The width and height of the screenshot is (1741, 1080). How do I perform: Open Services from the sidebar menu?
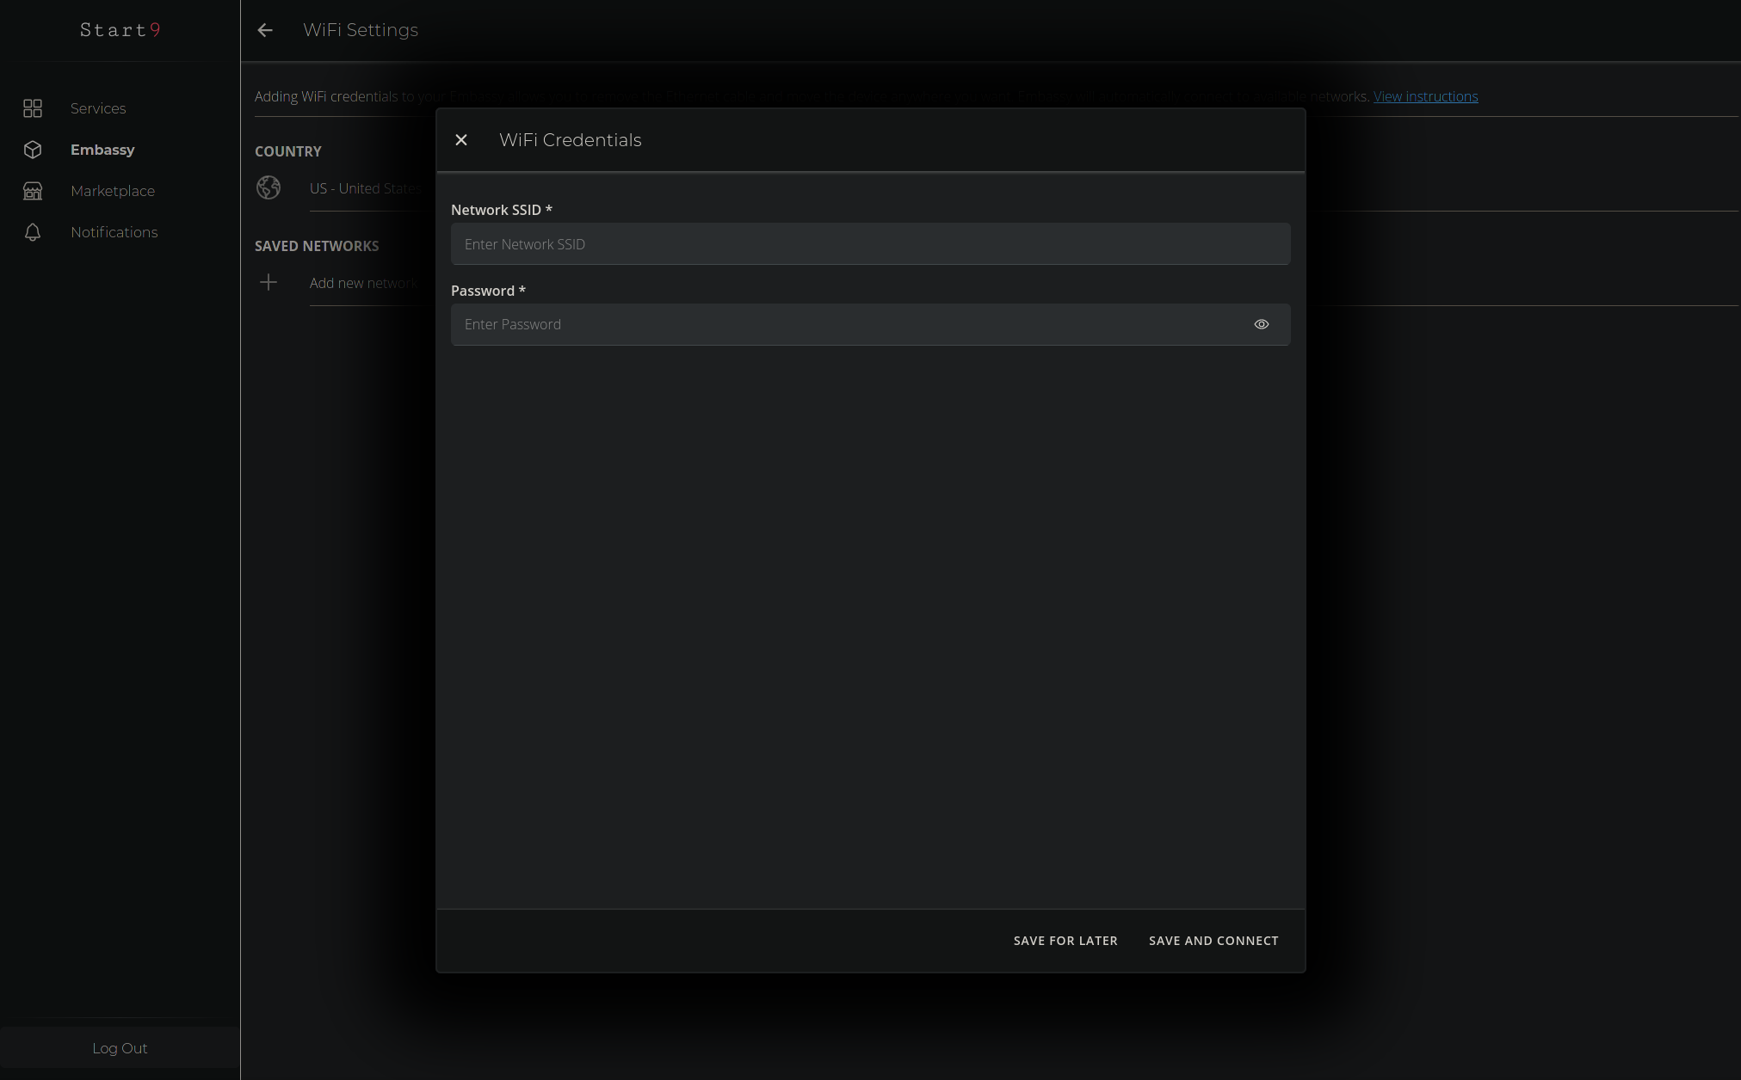click(x=98, y=108)
